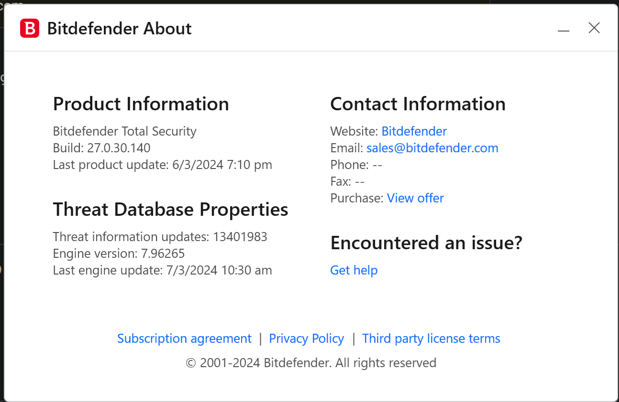Click the Last engine update line
This screenshot has height=402, width=619.
(162, 270)
